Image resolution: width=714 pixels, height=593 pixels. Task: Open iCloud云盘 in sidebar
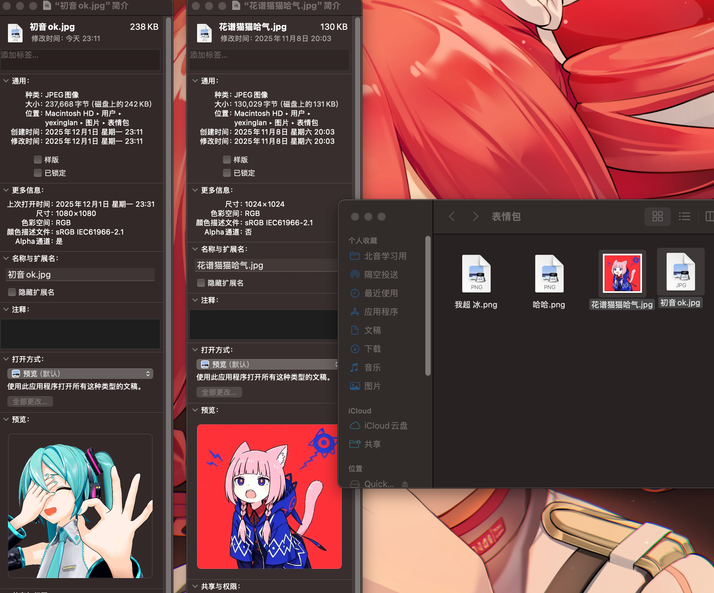[x=385, y=426]
